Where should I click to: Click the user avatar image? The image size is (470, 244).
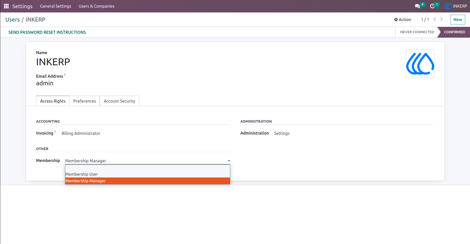(420, 64)
